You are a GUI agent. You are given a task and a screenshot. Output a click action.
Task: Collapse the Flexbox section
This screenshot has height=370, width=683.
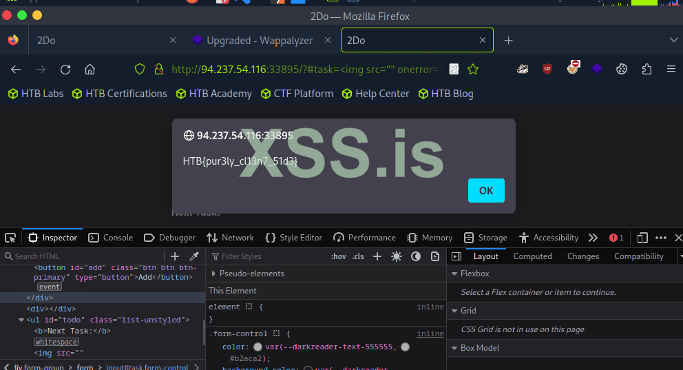tap(454, 274)
